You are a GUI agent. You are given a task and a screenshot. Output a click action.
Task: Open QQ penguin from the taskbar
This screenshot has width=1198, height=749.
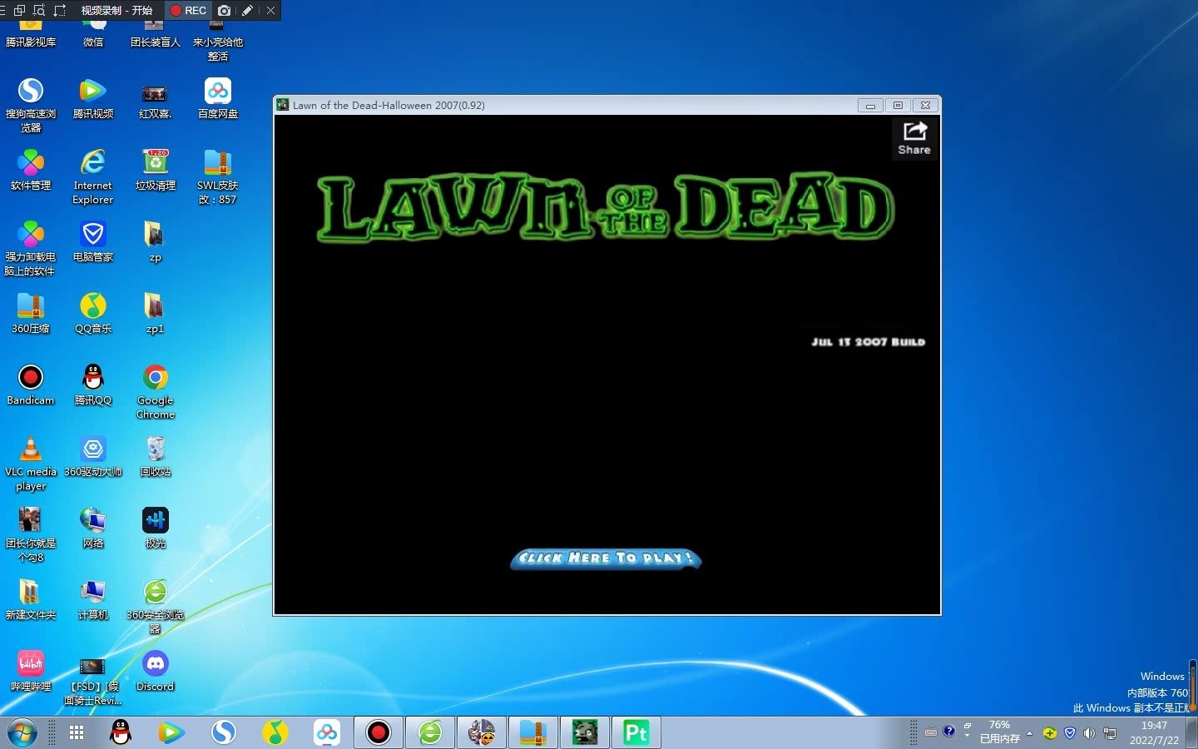click(121, 733)
